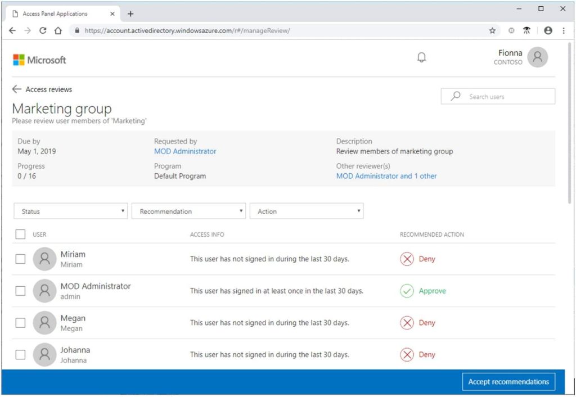Click the padlock security icon
The height and width of the screenshot is (397, 576).
pyautogui.click(x=76, y=30)
